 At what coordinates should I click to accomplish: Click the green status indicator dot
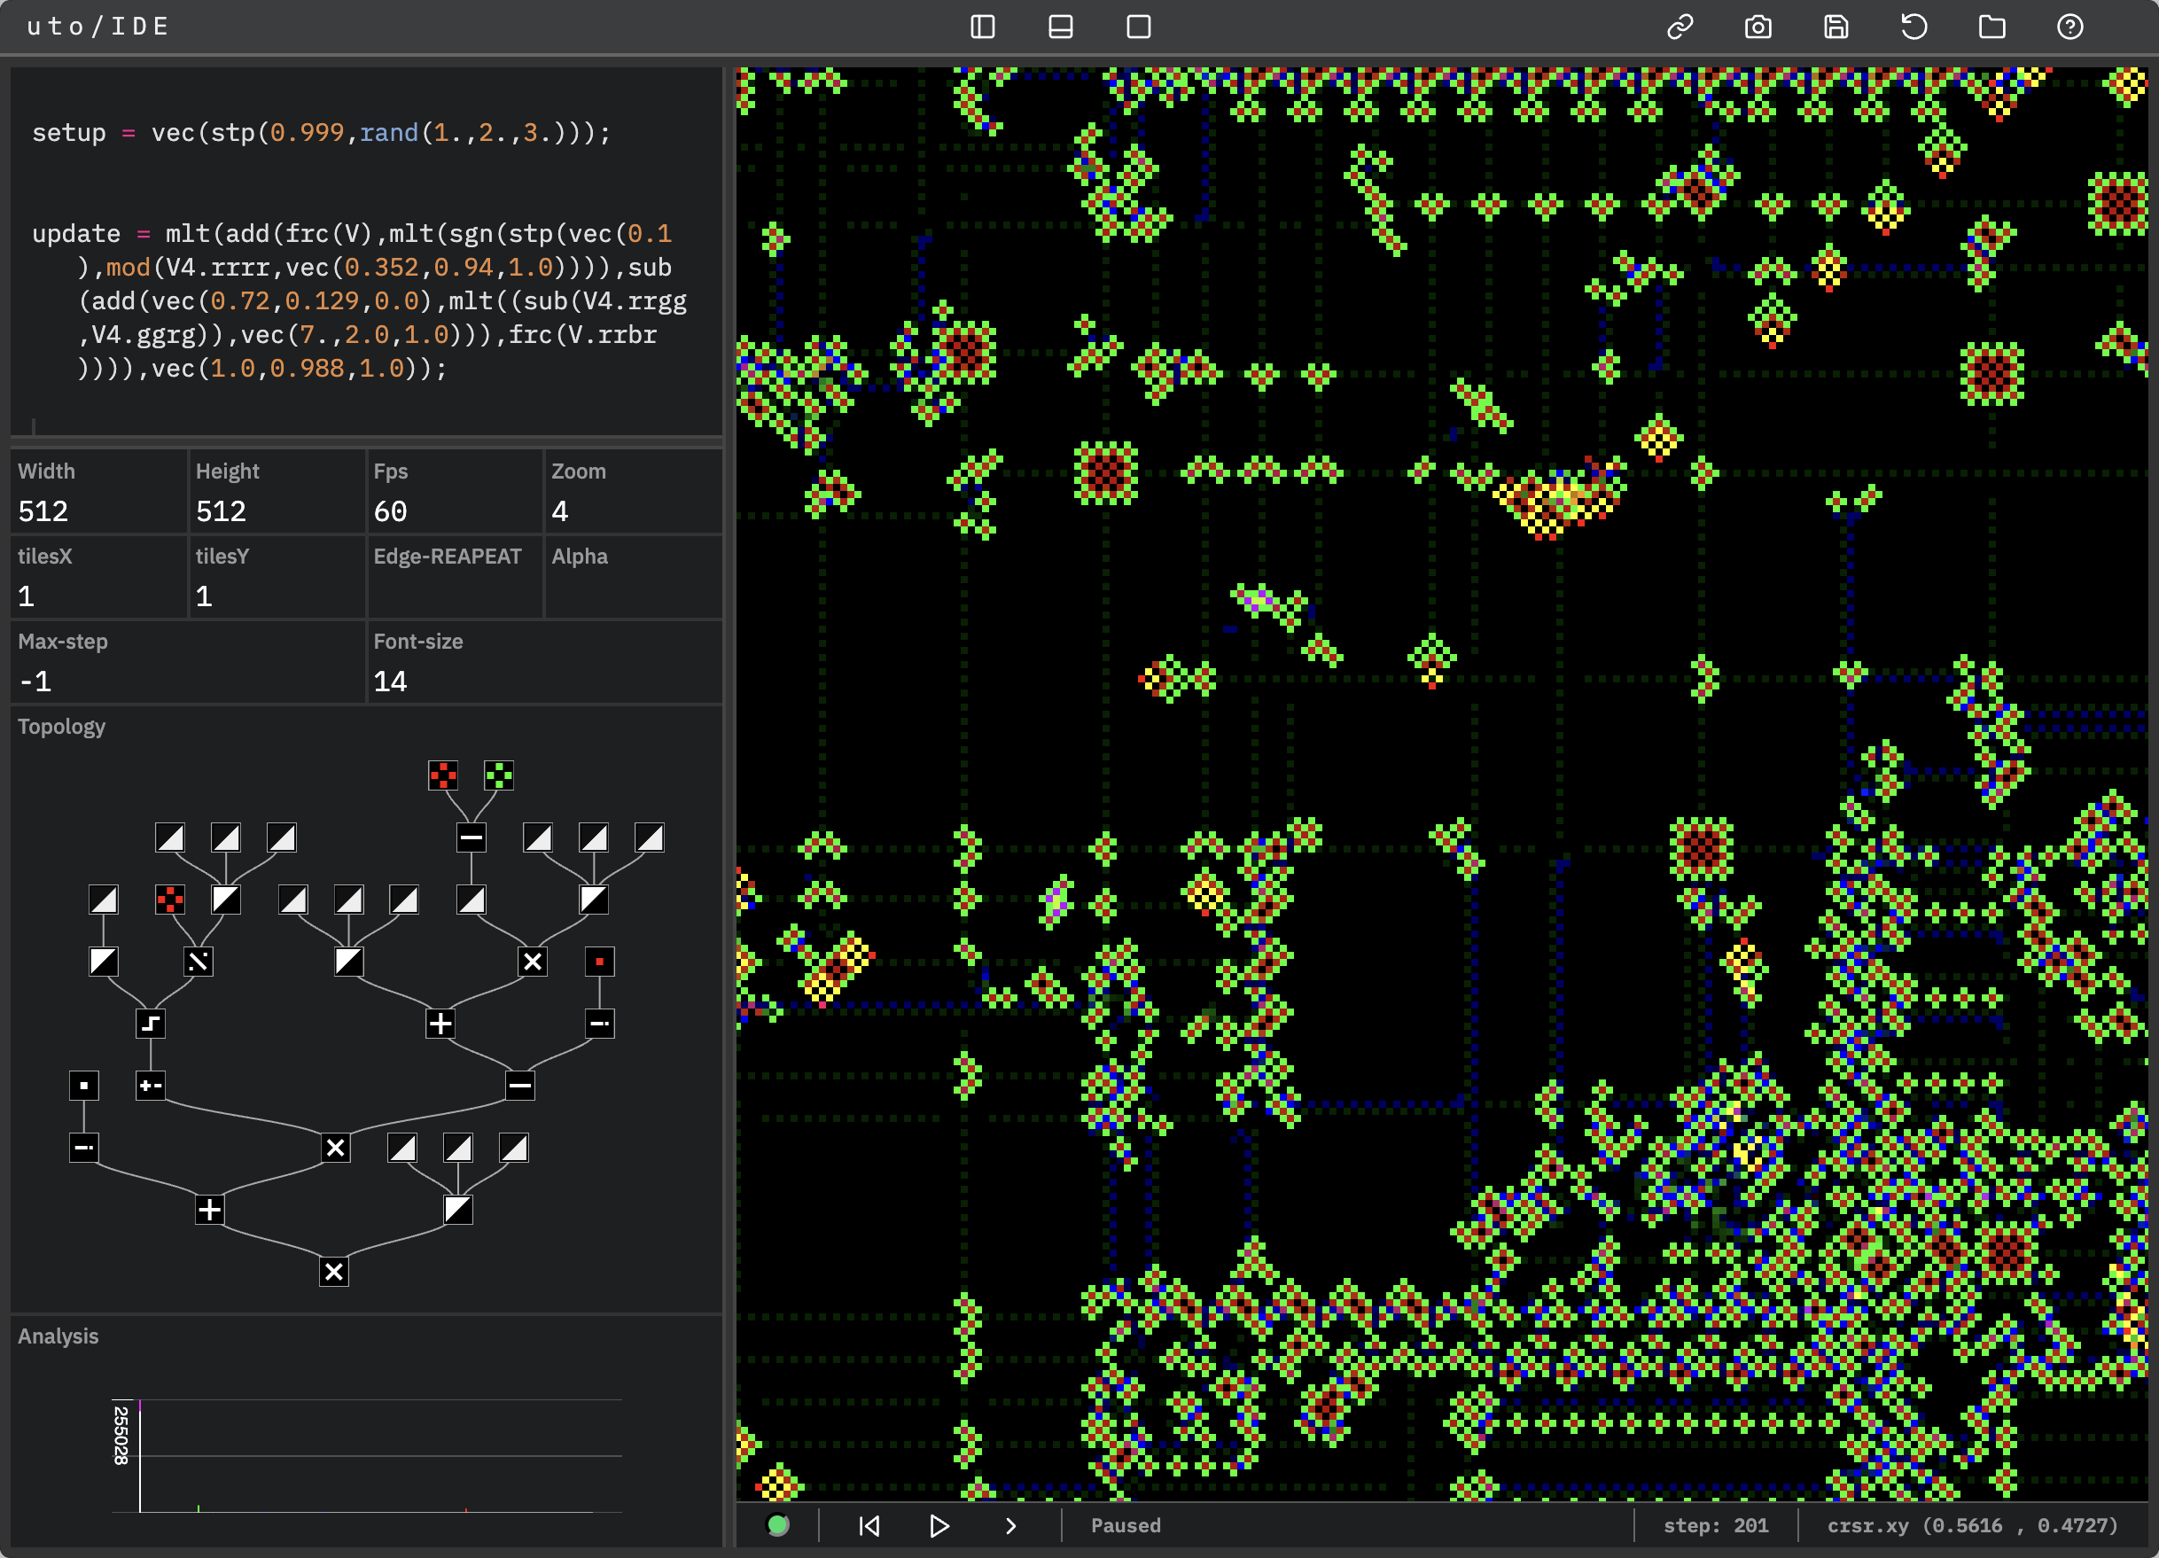tap(778, 1525)
